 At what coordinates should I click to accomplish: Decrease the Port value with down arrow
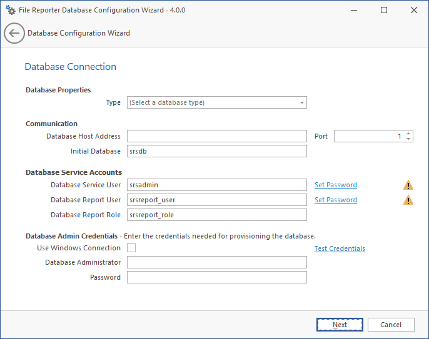pos(408,139)
